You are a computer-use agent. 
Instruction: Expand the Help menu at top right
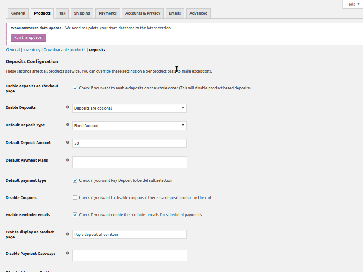353,4
